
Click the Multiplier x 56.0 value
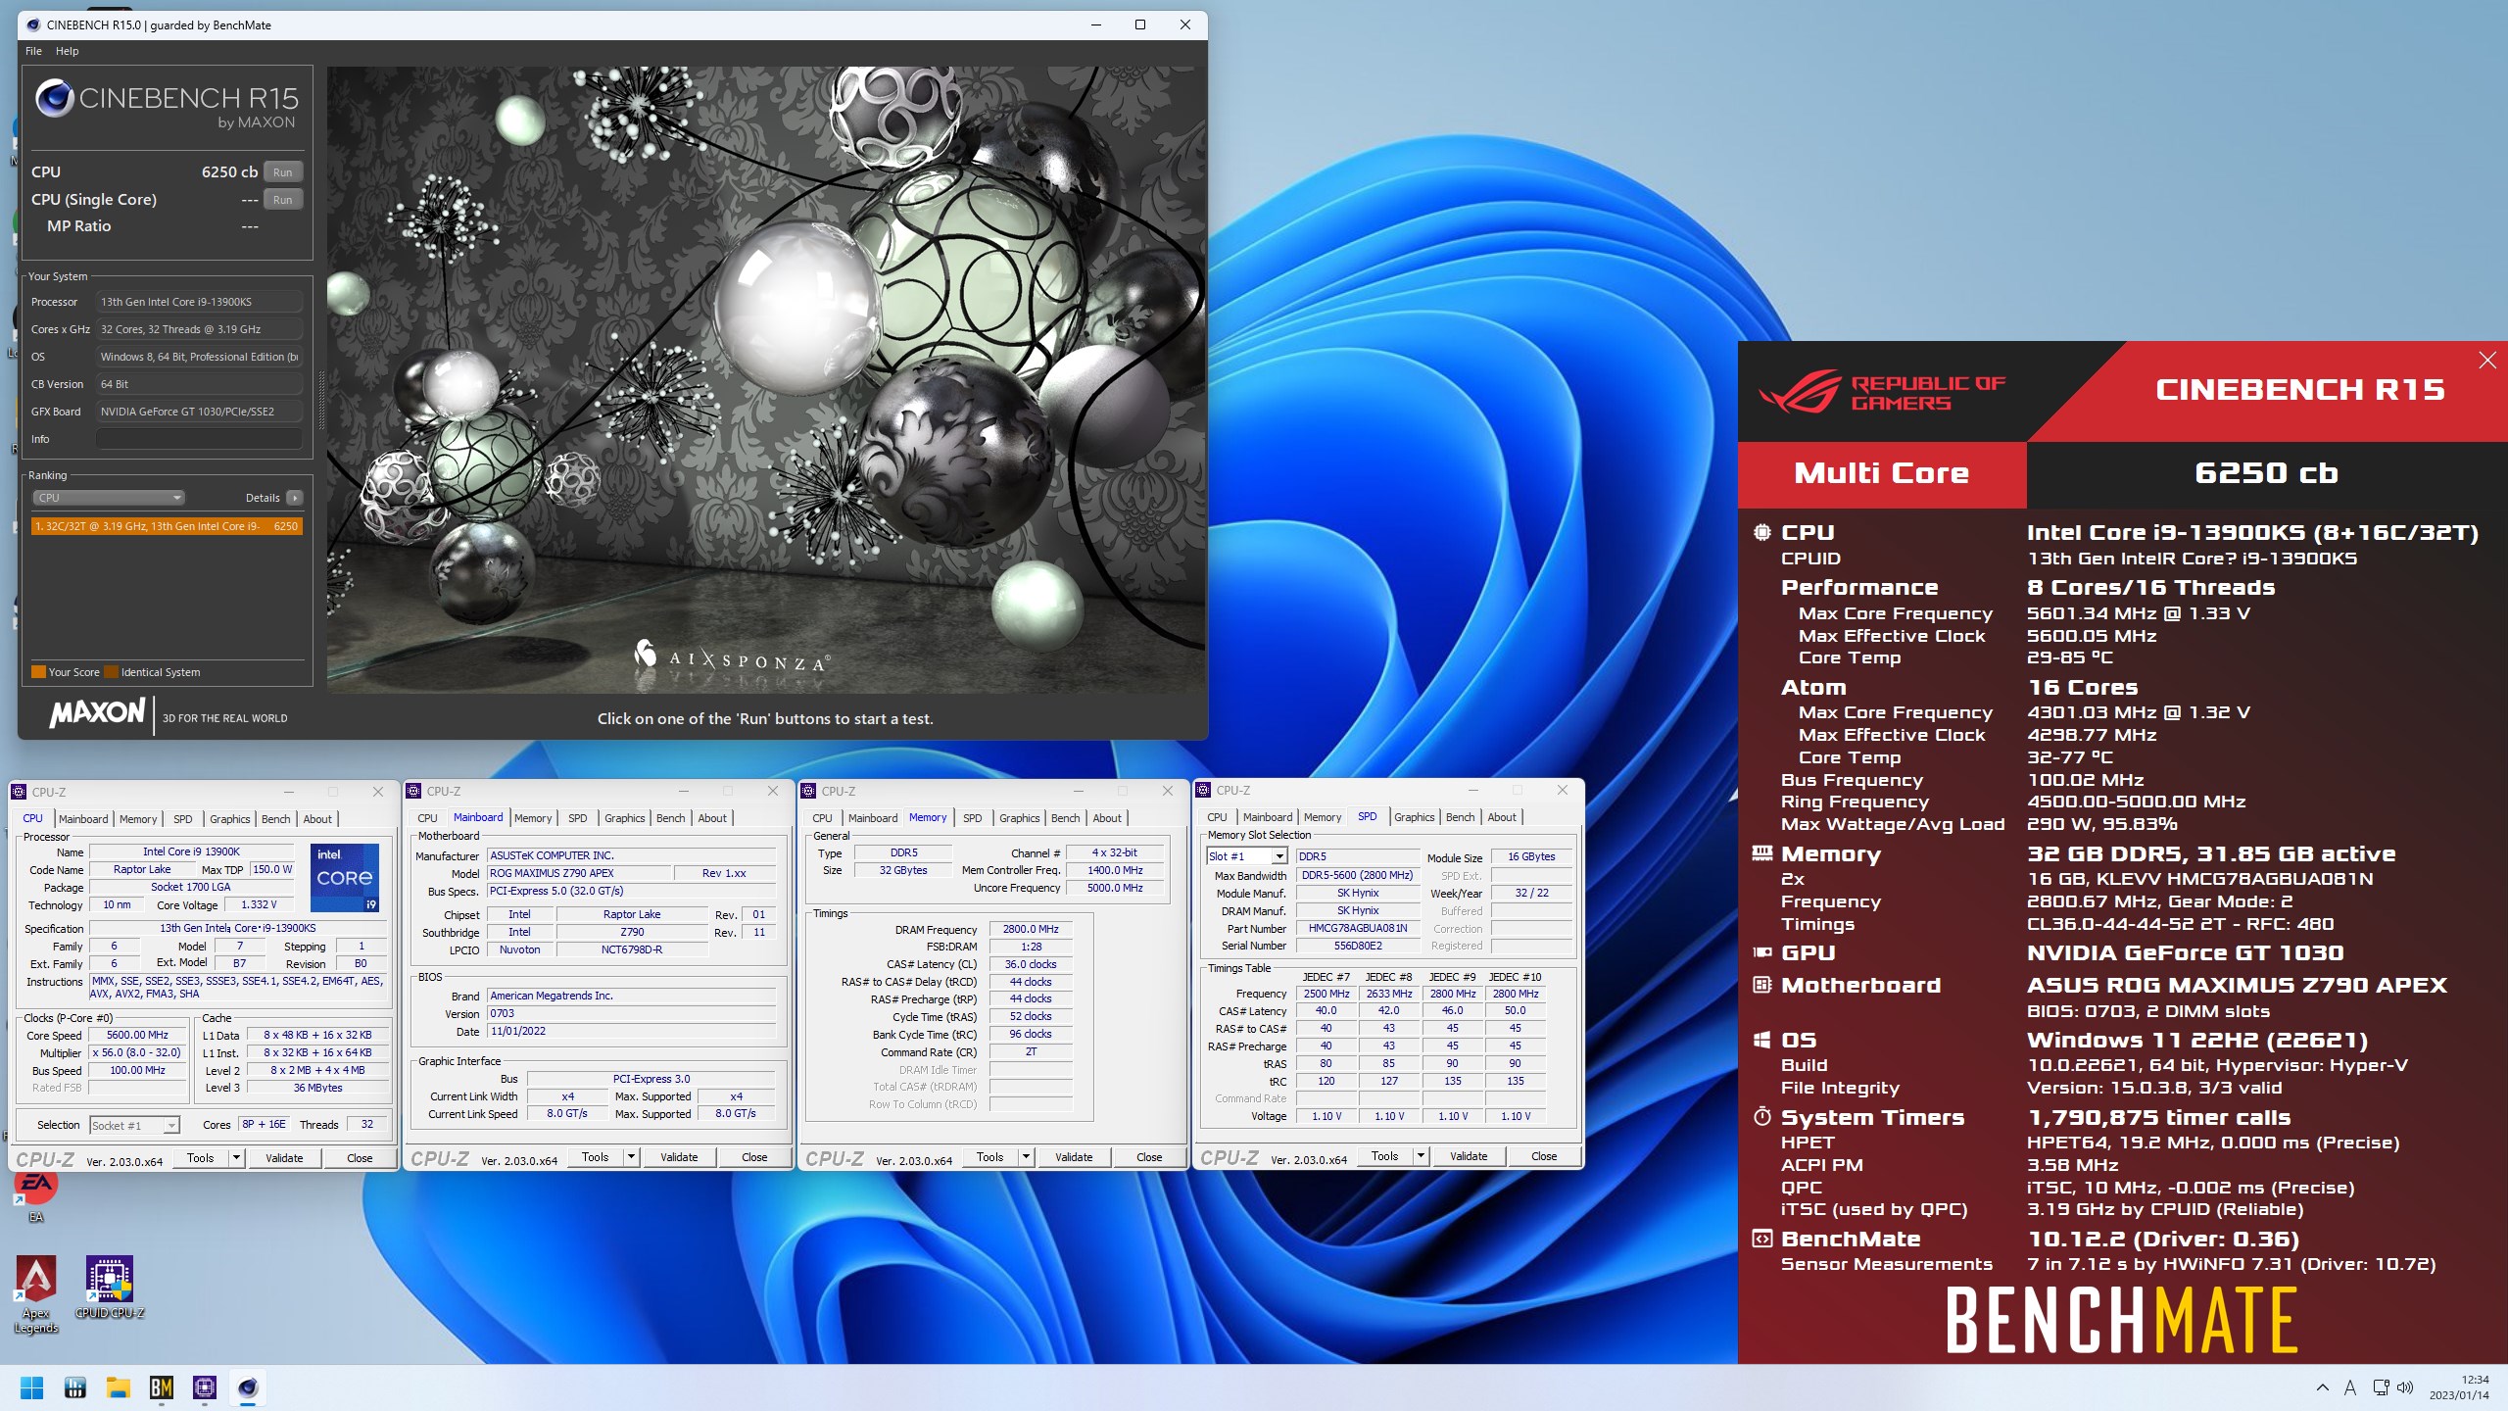click(x=137, y=1053)
